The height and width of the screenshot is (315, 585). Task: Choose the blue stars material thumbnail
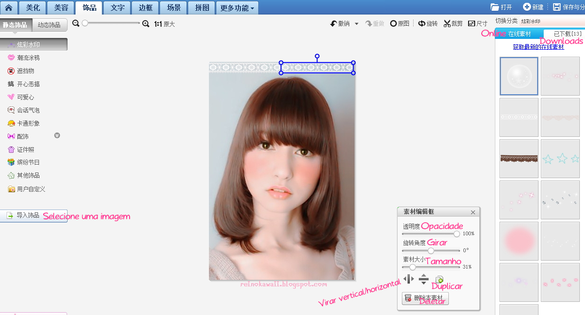pos(560,158)
